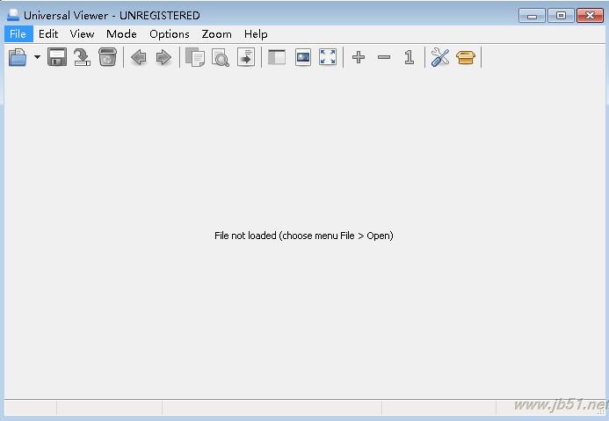Close the Universal Viewer window

click(590, 16)
